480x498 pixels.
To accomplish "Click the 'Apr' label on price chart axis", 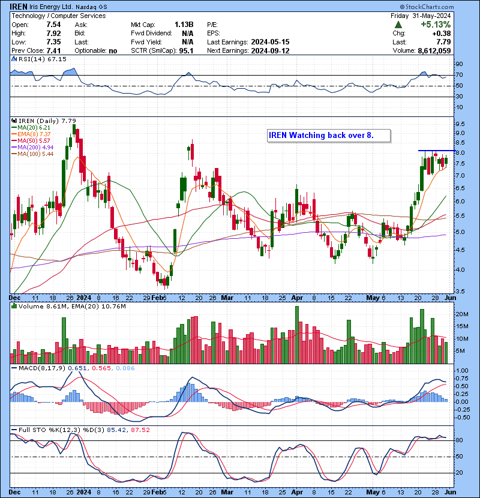I will point(297,298).
